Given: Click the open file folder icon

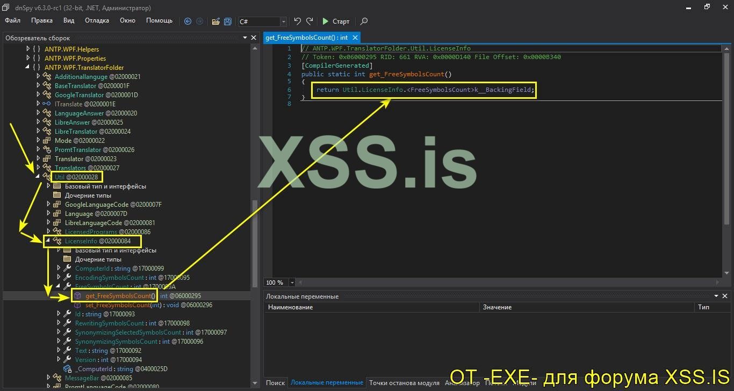Looking at the screenshot, I should [x=215, y=21].
